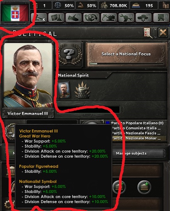The height and width of the screenshot is (211, 170).
Task: Open the construction crane icon
Action: pos(108,18)
